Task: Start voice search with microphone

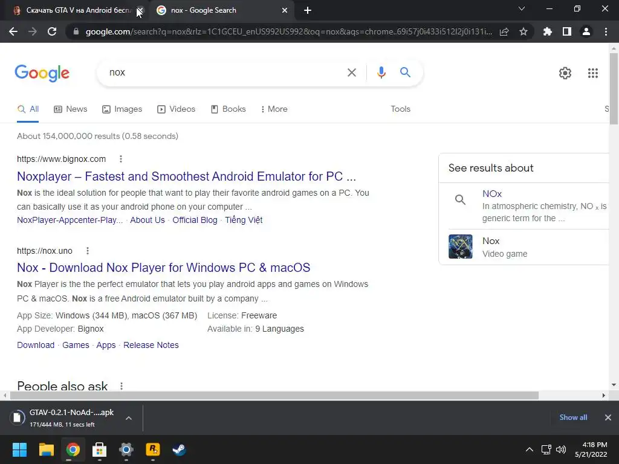Action: [381, 72]
